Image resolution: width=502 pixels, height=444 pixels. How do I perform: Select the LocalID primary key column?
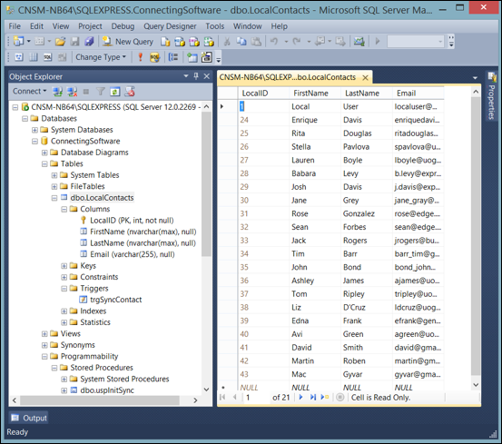click(x=132, y=221)
